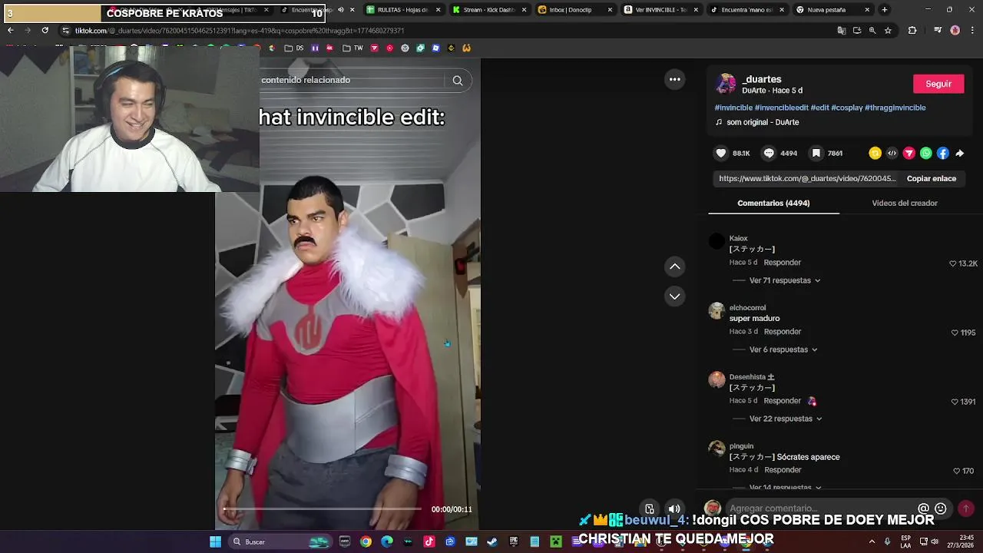Image resolution: width=983 pixels, height=553 pixels.
Task: Reply to elchocorrol's comment
Action: [x=783, y=332]
